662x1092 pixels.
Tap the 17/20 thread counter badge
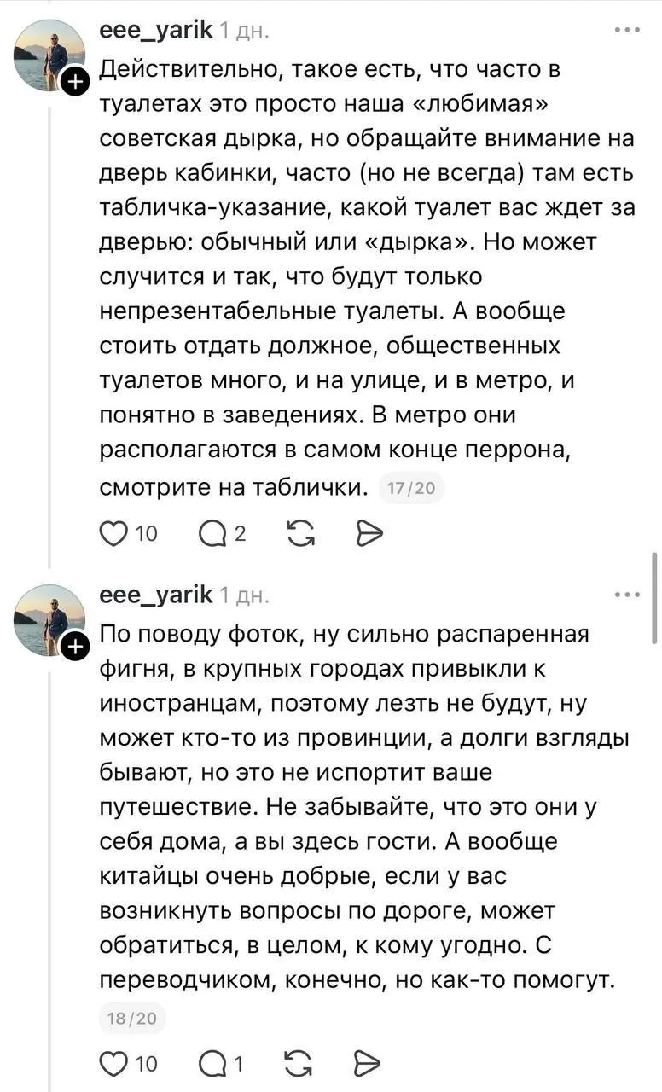411,489
